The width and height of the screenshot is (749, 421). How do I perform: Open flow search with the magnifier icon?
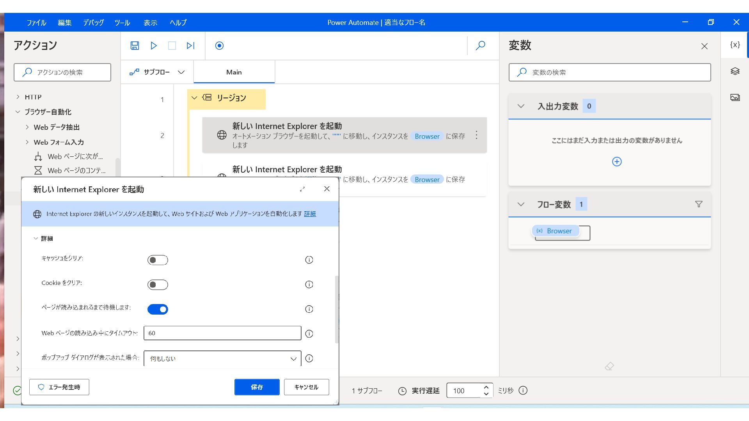(x=481, y=46)
